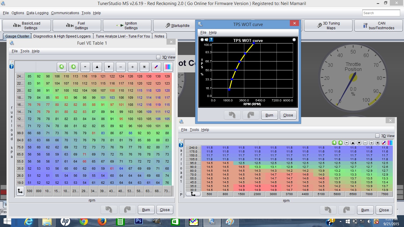Select interpolate icon in Fuel VE Table toolbar

156,67
